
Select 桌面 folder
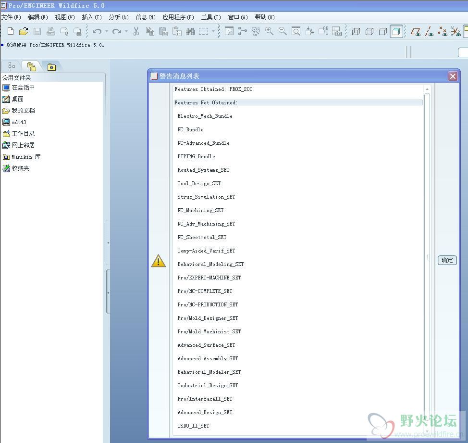[13, 99]
